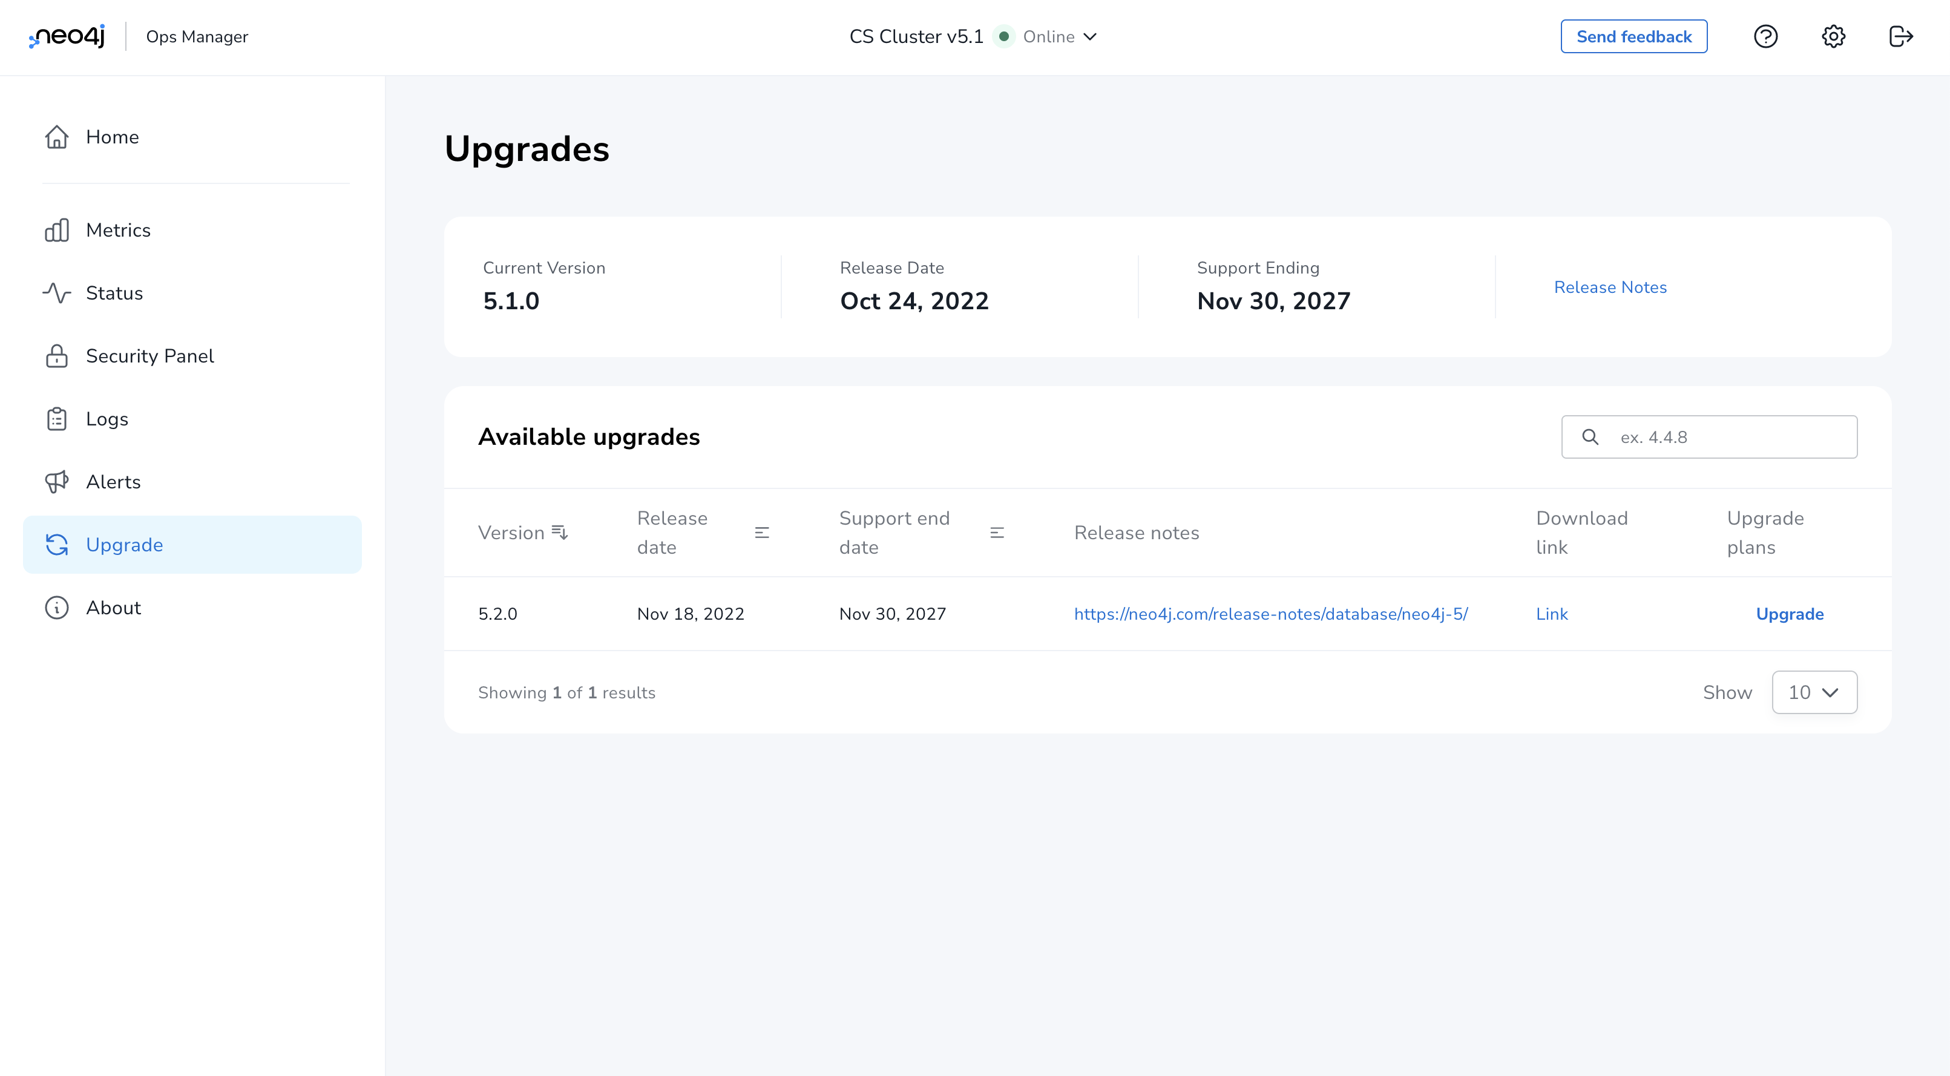Screen dimensions: 1950x1076
Task: Open the neo4j-5 release notes URL
Action: pyautogui.click(x=1270, y=614)
